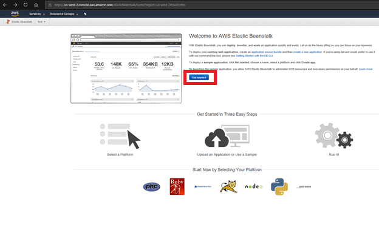Go to browser home icon
Image resolution: width=379 pixels, height=233 pixels.
pos(36,5)
